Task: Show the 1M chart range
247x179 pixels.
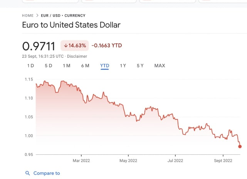Action: click(67, 66)
